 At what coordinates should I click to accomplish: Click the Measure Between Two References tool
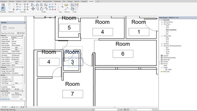pyautogui.click(x=66, y=9)
